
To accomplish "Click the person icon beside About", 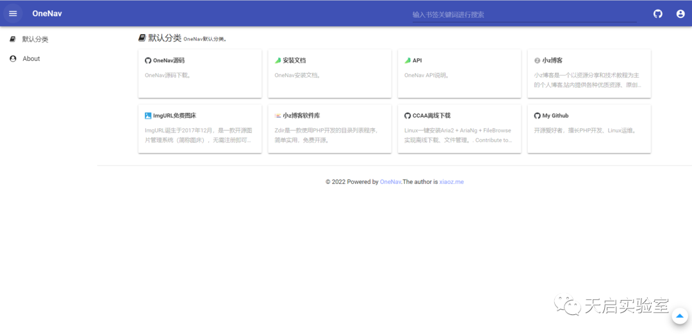I will 13,59.
